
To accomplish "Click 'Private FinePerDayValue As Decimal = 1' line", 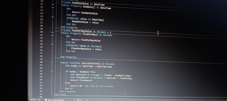I will pyautogui.click(x=86, y=31).
